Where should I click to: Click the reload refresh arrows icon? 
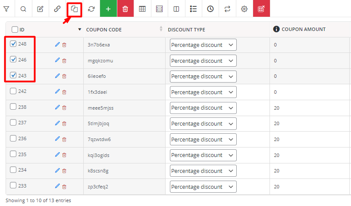click(x=91, y=9)
